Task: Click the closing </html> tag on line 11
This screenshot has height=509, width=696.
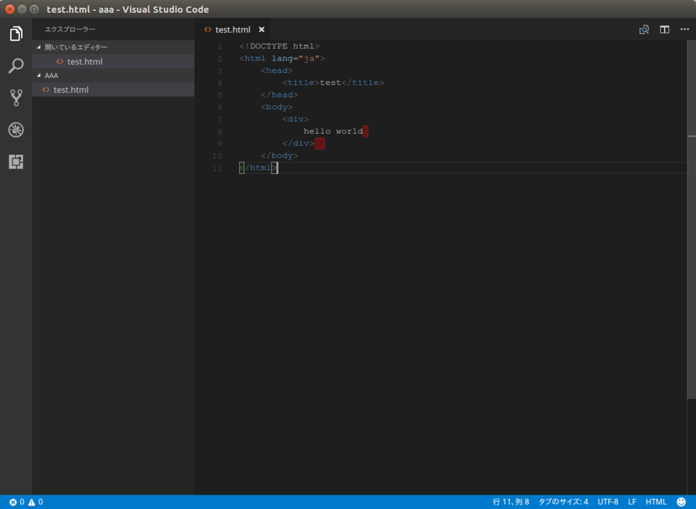Action: click(x=258, y=168)
